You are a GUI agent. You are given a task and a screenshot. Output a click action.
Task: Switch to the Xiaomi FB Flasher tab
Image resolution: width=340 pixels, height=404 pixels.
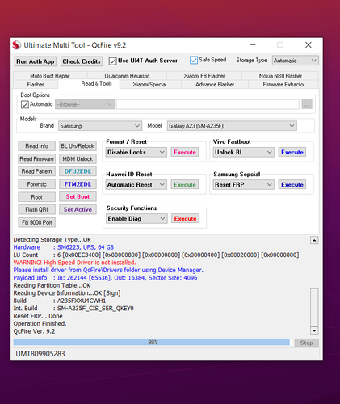click(204, 76)
